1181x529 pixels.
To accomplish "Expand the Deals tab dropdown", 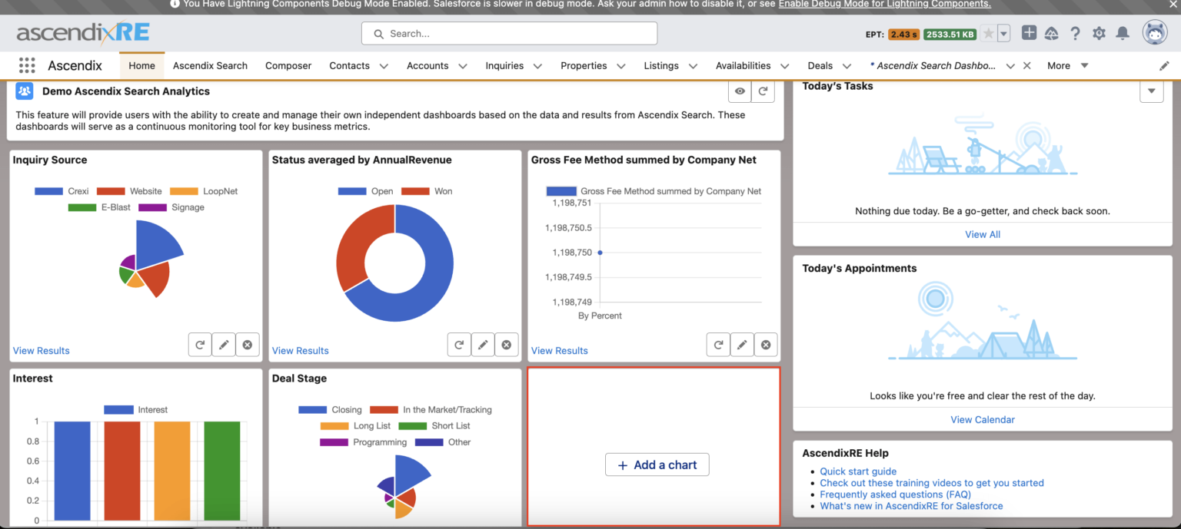I will tap(847, 66).
